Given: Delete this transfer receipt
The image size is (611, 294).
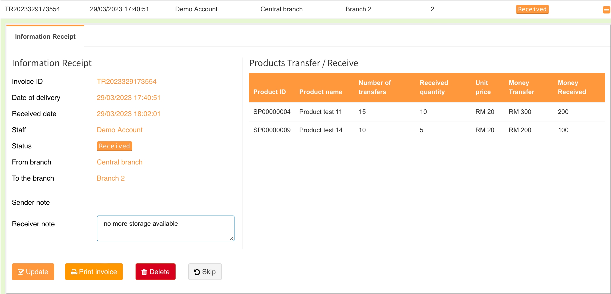Looking at the screenshot, I should [x=155, y=272].
